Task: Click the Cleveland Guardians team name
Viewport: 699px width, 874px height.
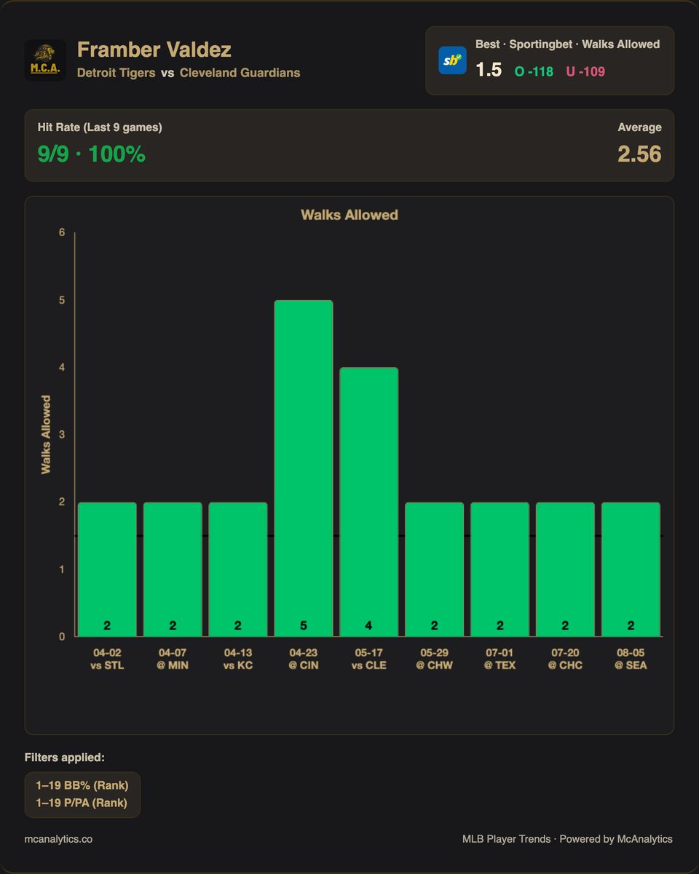Action: tap(240, 73)
